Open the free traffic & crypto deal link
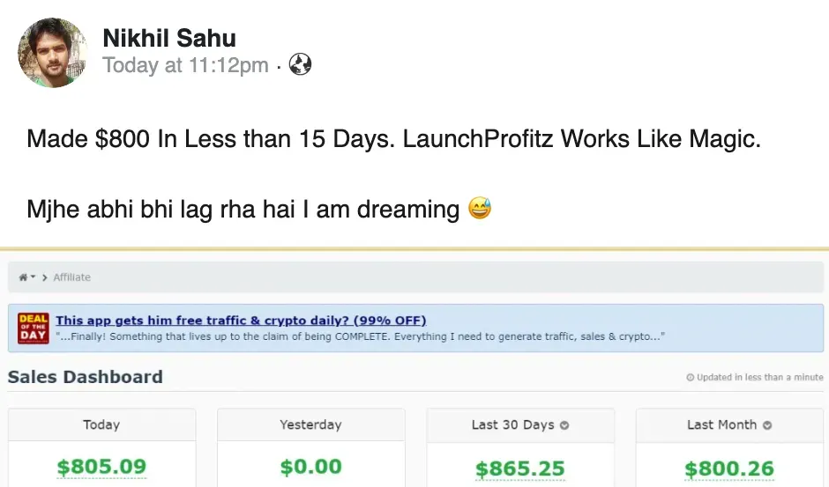The width and height of the screenshot is (829, 487). 241,321
